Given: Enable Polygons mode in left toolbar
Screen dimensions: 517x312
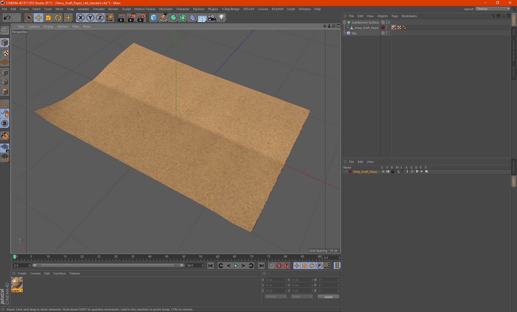Looking at the screenshot, I should [x=5, y=92].
